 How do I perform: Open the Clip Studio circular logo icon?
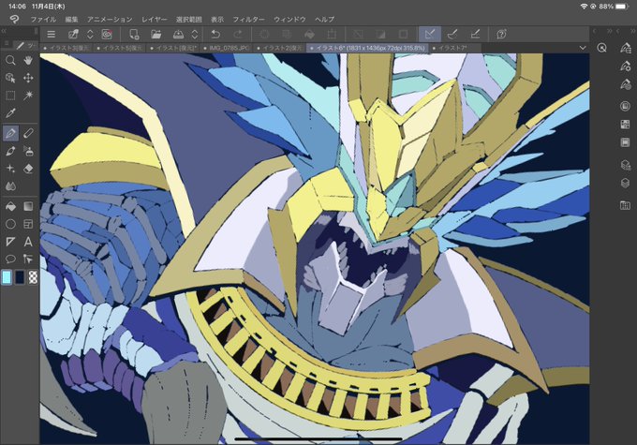pos(107,35)
